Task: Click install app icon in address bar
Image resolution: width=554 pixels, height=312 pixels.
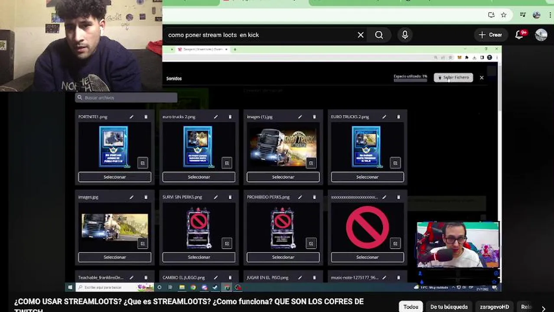Action: coord(491,15)
